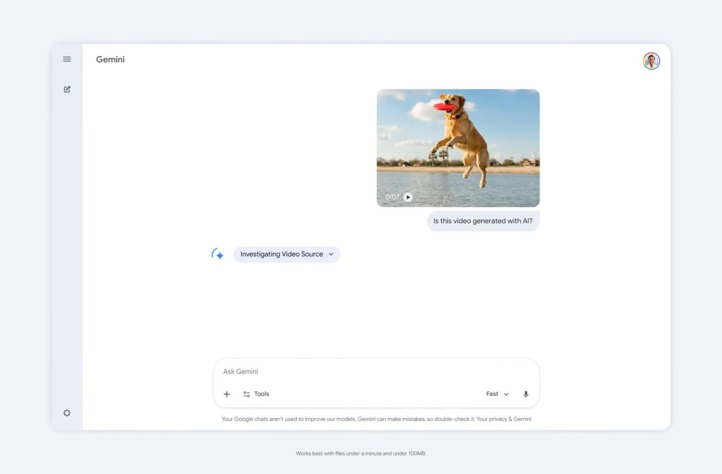Open Gemini settings via the gear icon
The width and height of the screenshot is (722, 474).
[67, 413]
